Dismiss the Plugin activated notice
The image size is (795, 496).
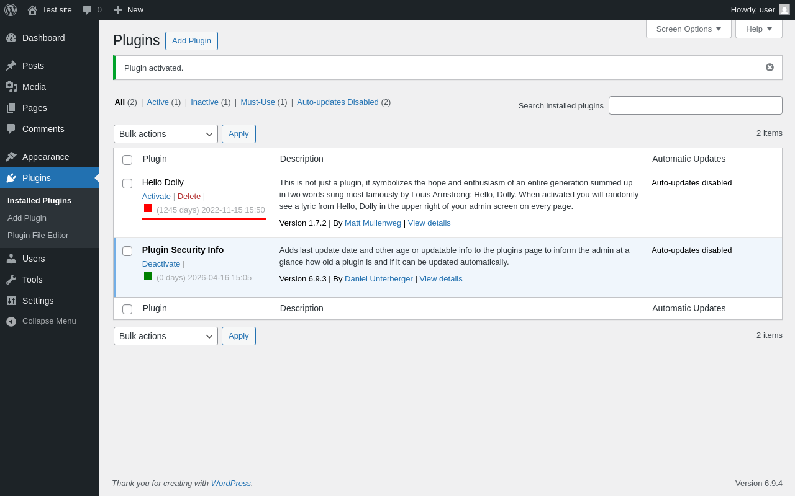[x=770, y=68]
